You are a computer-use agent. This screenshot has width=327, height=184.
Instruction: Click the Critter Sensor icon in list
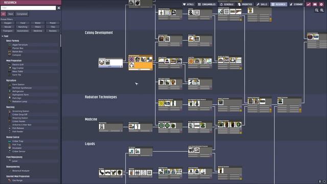click(x=10, y=151)
